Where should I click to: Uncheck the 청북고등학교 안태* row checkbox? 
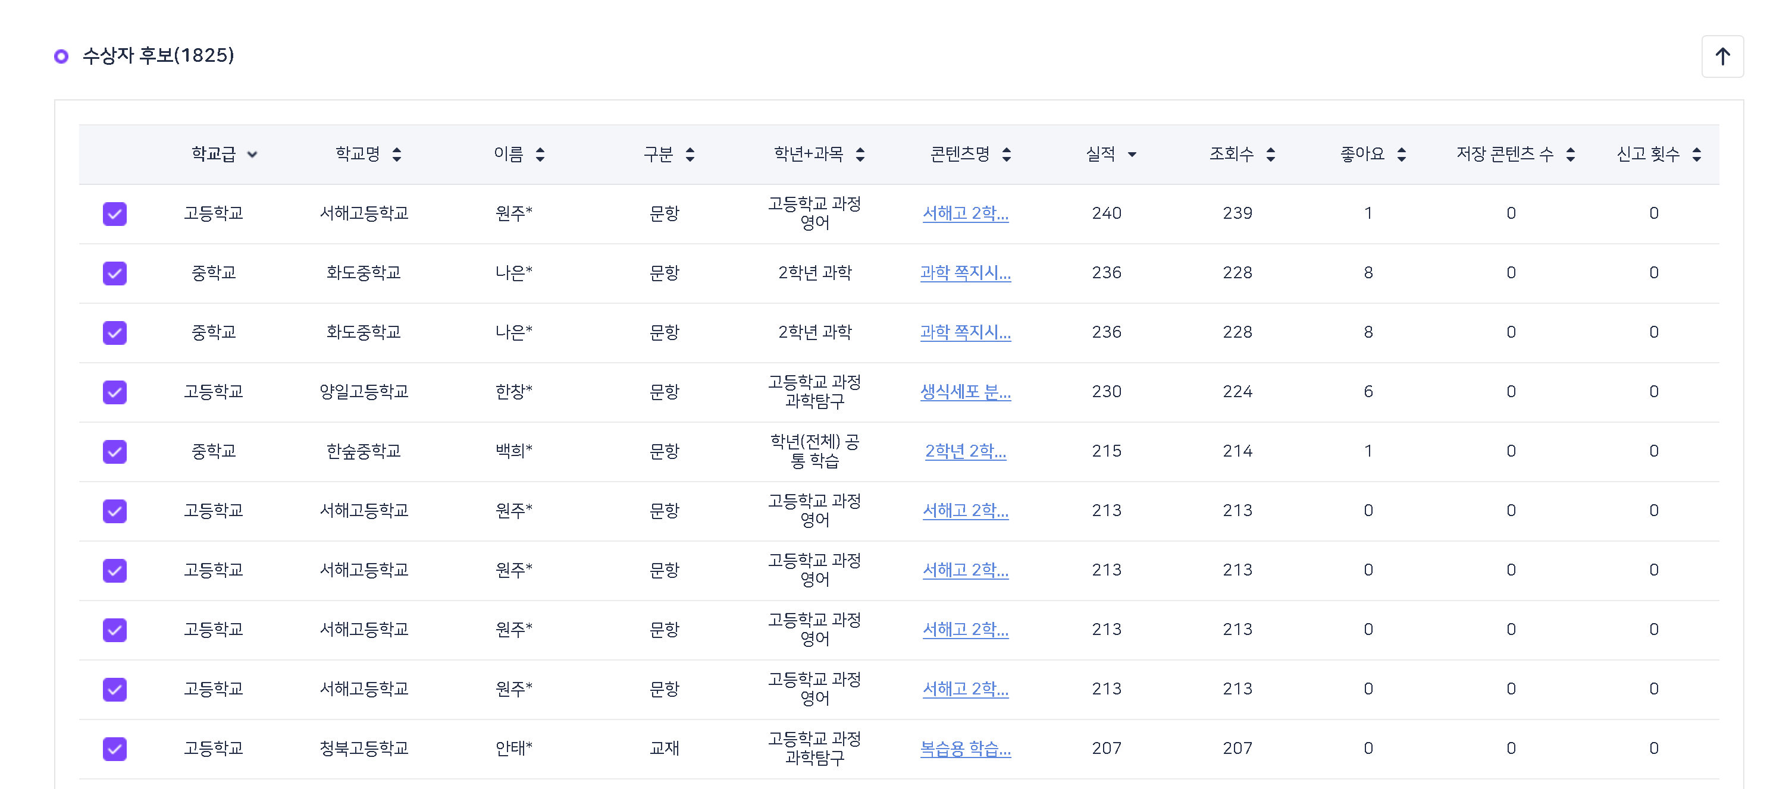(x=115, y=749)
